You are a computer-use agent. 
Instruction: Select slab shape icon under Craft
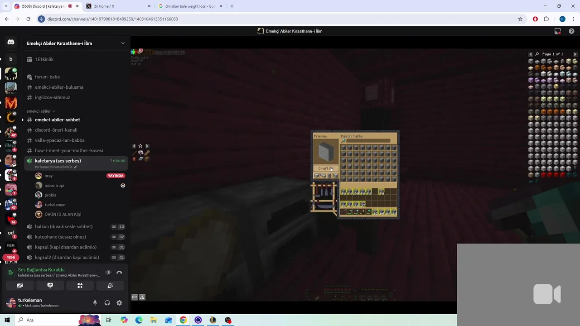(323, 176)
